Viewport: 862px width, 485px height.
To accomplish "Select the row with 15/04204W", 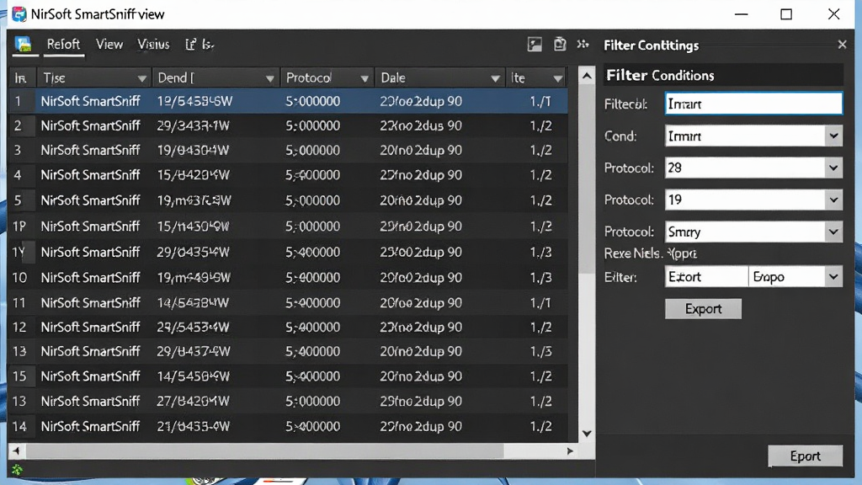I will [x=288, y=175].
